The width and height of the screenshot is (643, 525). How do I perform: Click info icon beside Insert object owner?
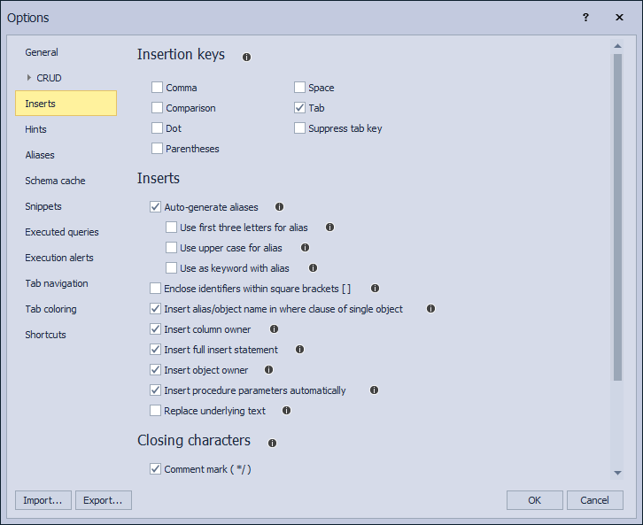pos(268,370)
